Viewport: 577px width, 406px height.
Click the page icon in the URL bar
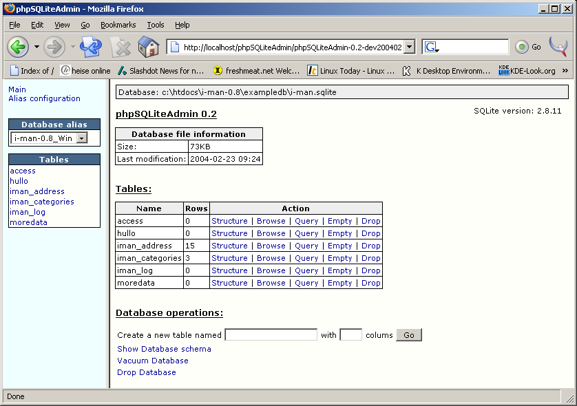[x=175, y=47]
